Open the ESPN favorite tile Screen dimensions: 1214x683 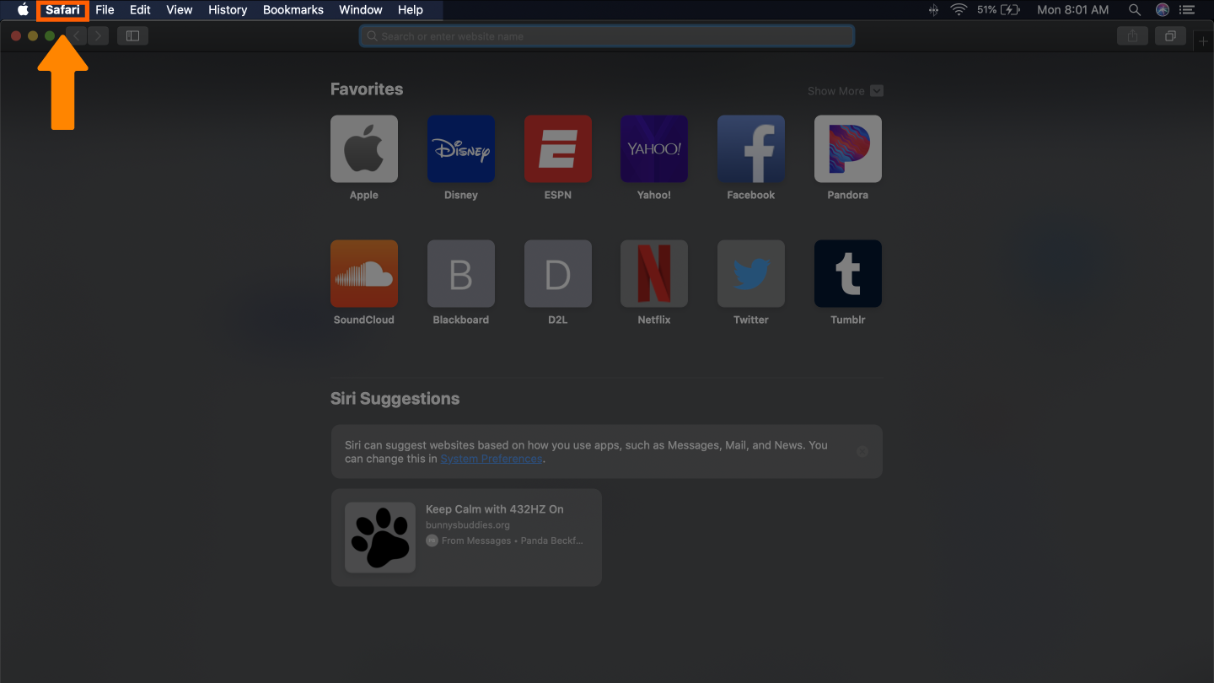558,149
